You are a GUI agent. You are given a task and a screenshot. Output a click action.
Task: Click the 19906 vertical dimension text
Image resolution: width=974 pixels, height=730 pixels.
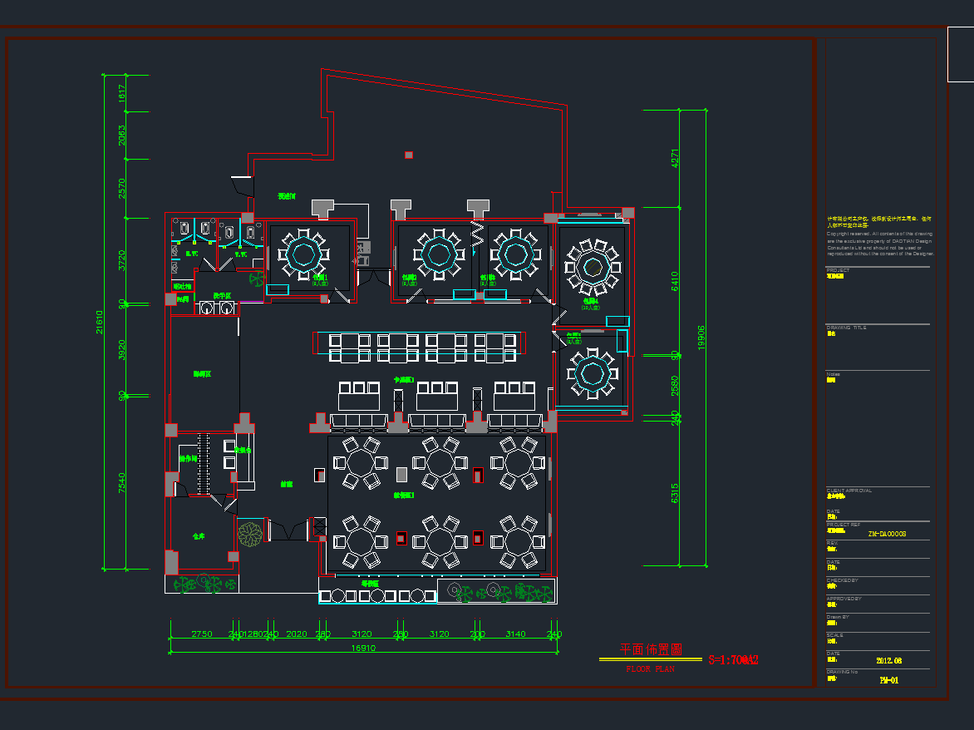[x=701, y=337]
